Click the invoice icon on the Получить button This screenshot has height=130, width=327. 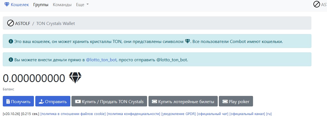(8, 101)
